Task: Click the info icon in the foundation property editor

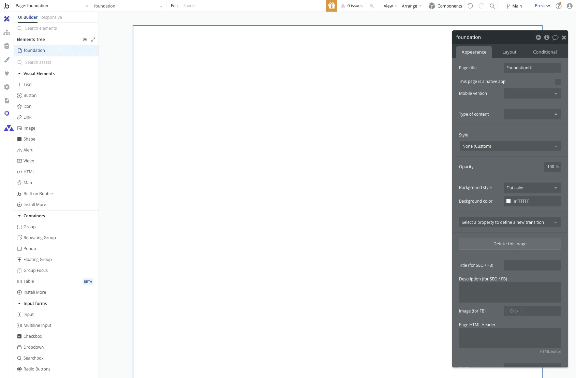Action: click(547, 38)
